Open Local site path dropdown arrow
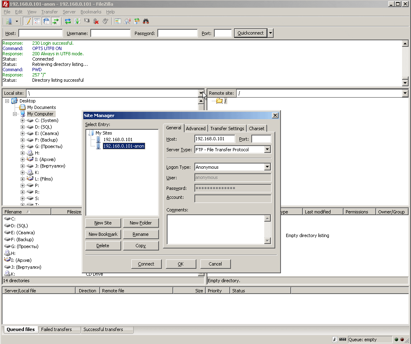Viewport: 411px width, 344px height. click(x=201, y=93)
